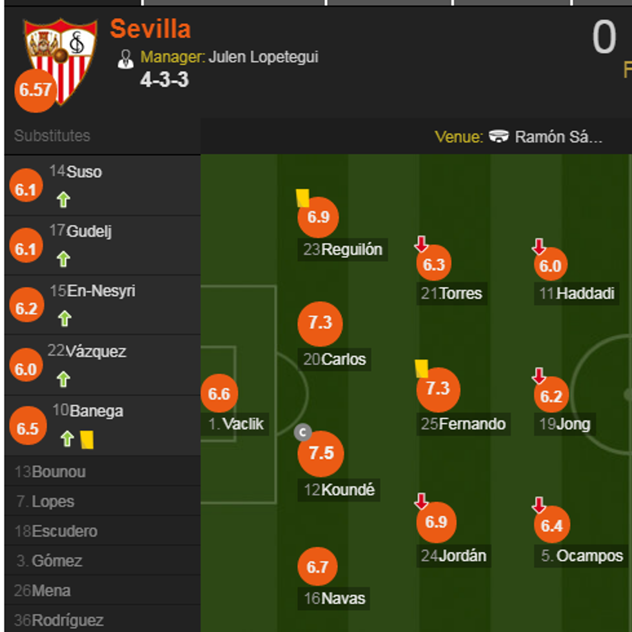Click Reguilón's yellow card icon

pos(302,197)
